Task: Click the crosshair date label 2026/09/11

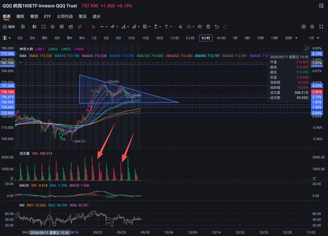Action: (50, 233)
